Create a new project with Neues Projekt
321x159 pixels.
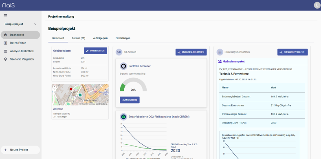[20, 150]
